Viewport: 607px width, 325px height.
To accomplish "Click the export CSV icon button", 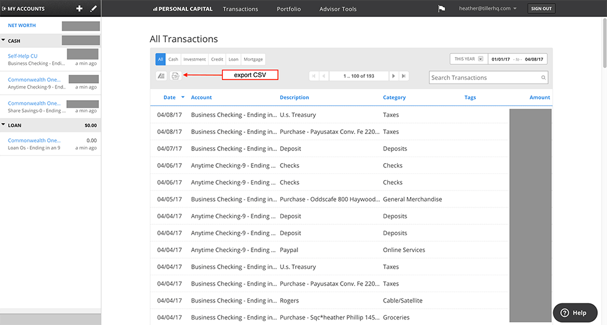I will point(175,76).
